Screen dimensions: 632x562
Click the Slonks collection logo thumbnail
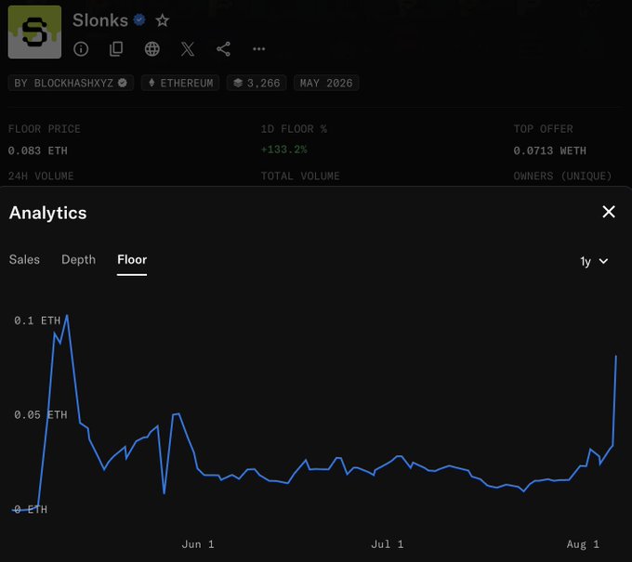[x=34, y=32]
